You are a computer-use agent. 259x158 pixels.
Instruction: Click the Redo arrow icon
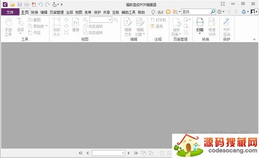click(x=48, y=4)
